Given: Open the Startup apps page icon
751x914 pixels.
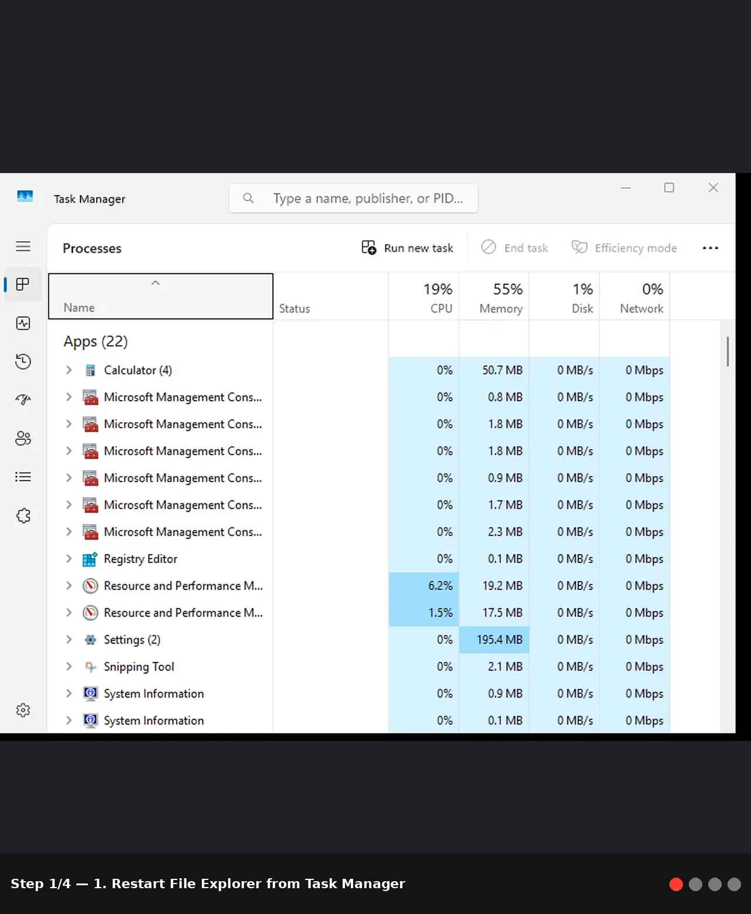Looking at the screenshot, I should point(23,400).
